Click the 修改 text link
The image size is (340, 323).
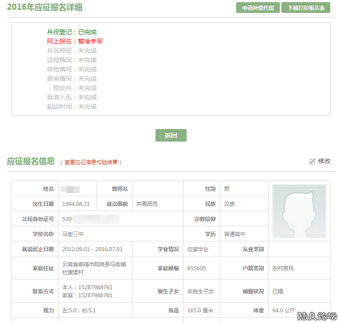point(324,161)
